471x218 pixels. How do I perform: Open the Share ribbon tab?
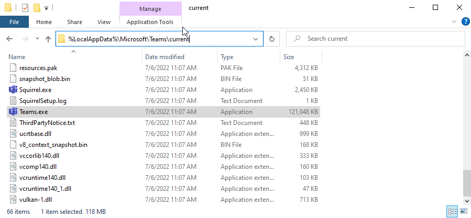(x=74, y=22)
